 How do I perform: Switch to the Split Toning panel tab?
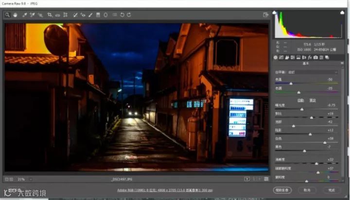click(298, 58)
